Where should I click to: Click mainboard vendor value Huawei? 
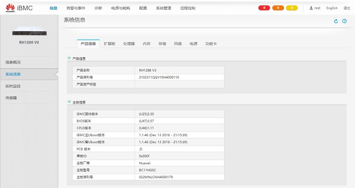[x=145, y=163]
